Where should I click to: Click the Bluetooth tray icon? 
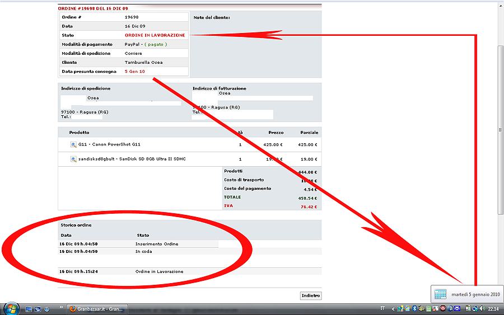[x=414, y=308]
